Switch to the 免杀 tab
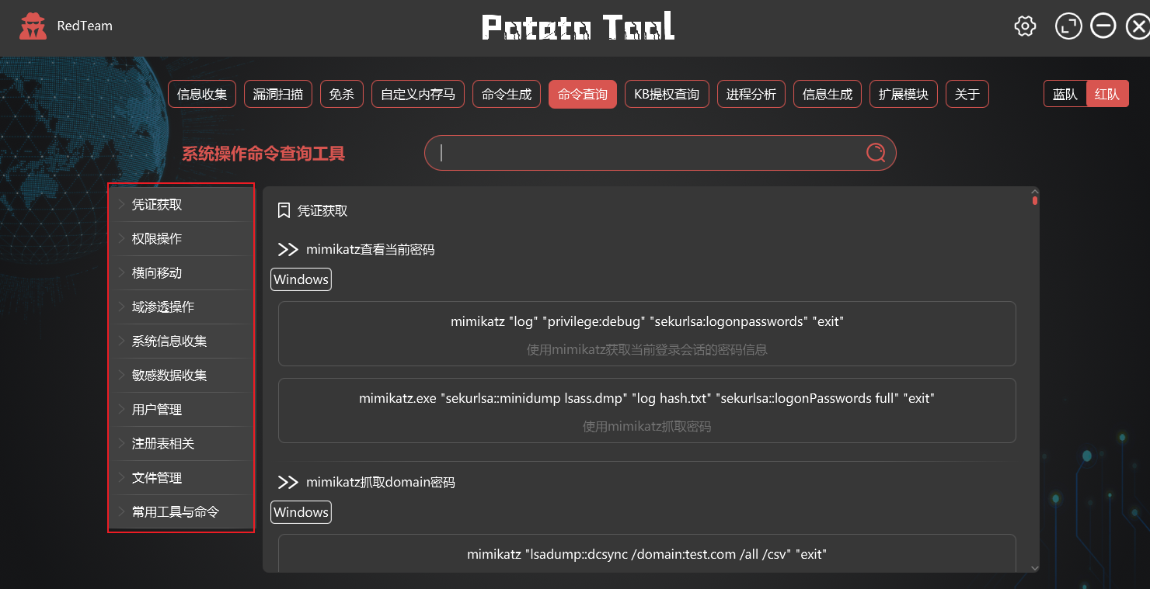Screen dimensions: 1150x589 (x=342, y=95)
